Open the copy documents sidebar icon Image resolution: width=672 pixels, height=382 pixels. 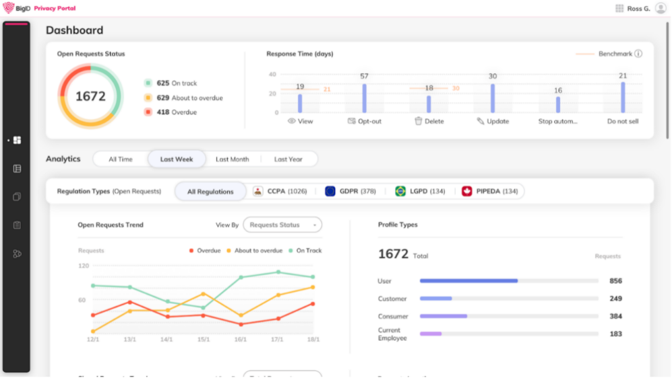pos(17,197)
